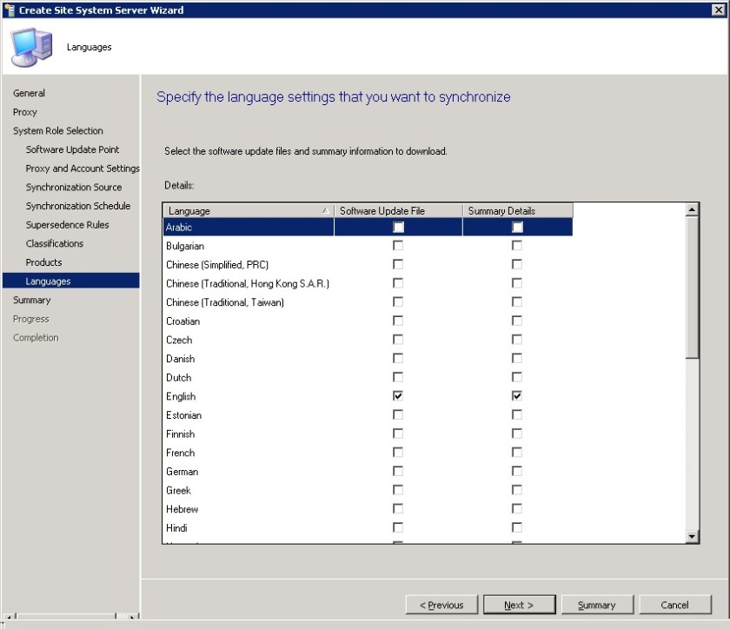The width and height of the screenshot is (730, 629).
Task: Check Software Update File for Arabic
Action: click(x=397, y=227)
